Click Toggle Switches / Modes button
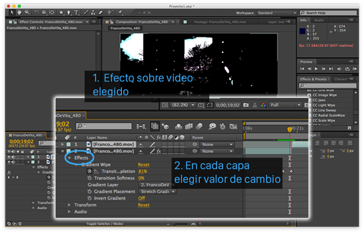 point(105,224)
